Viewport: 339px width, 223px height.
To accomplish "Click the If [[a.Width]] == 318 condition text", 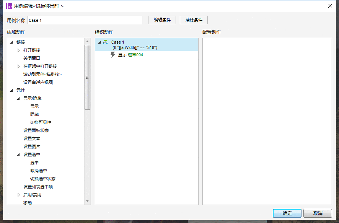I will (x=135, y=47).
